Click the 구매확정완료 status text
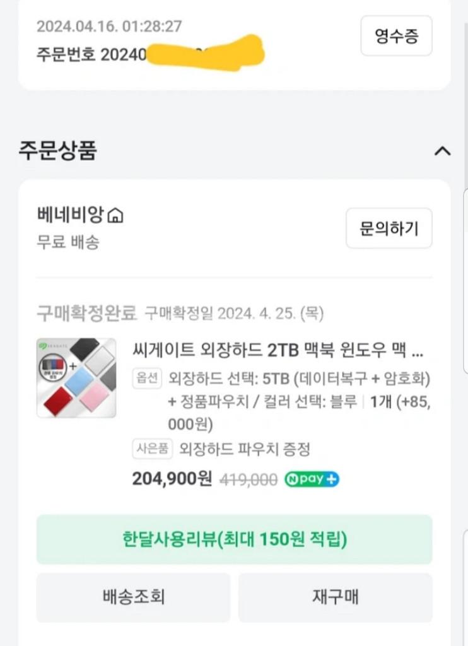Viewport: 468px width, 646px height. (87, 312)
